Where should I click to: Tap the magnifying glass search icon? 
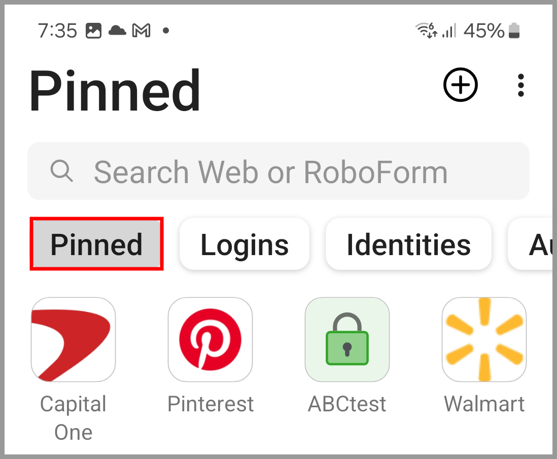click(62, 171)
